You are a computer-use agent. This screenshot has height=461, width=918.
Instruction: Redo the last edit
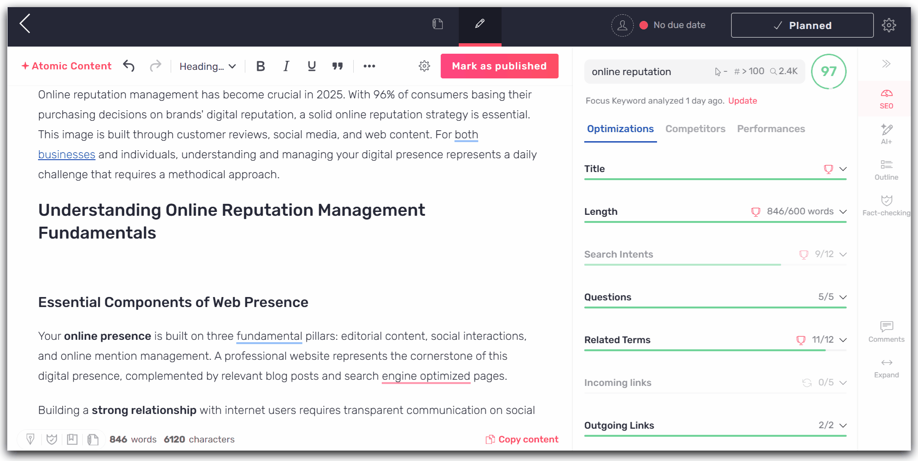point(155,66)
